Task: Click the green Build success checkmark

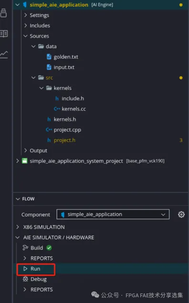Action: pos(49,248)
